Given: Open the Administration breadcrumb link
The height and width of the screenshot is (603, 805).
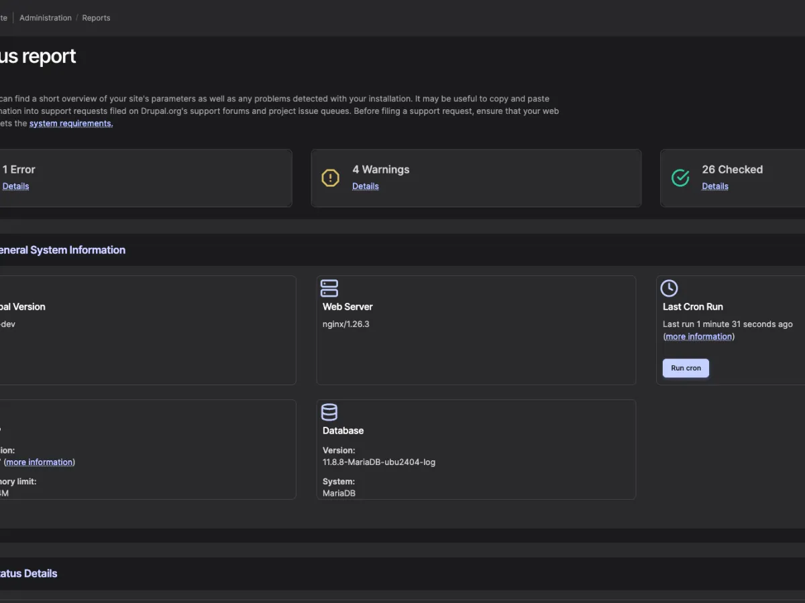Looking at the screenshot, I should click(46, 18).
